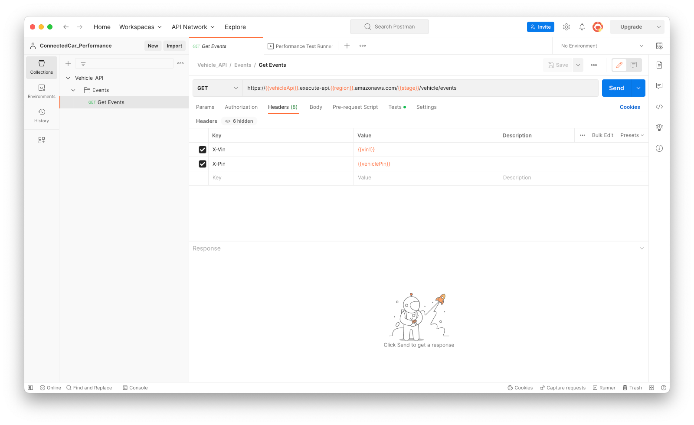Open the Cookies link by request tabs
The height and width of the screenshot is (425, 694).
coord(630,107)
